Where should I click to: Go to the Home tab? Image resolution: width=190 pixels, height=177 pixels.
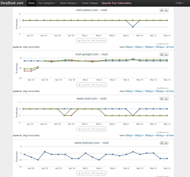pyautogui.click(x=31, y=3)
